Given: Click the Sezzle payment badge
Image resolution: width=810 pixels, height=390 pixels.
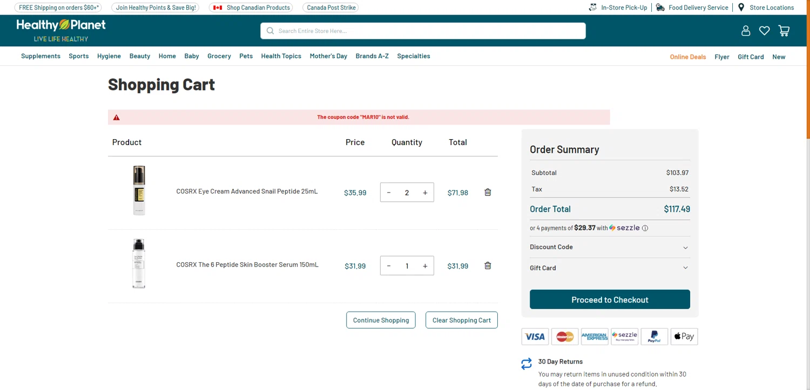Looking at the screenshot, I should (x=624, y=337).
